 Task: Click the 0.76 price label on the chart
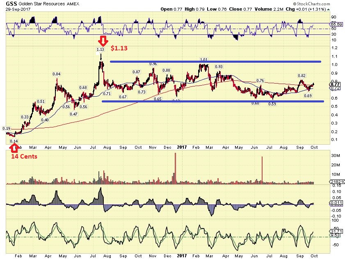260,81
